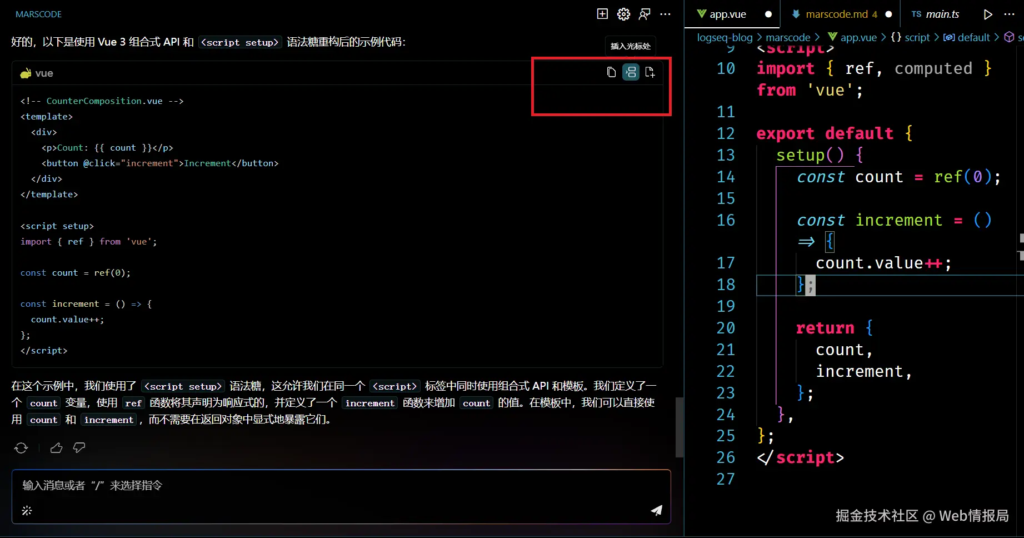Click the '<p>Count: {{ count }}</p>' line
This screenshot has width=1024, height=538.
[107, 148]
